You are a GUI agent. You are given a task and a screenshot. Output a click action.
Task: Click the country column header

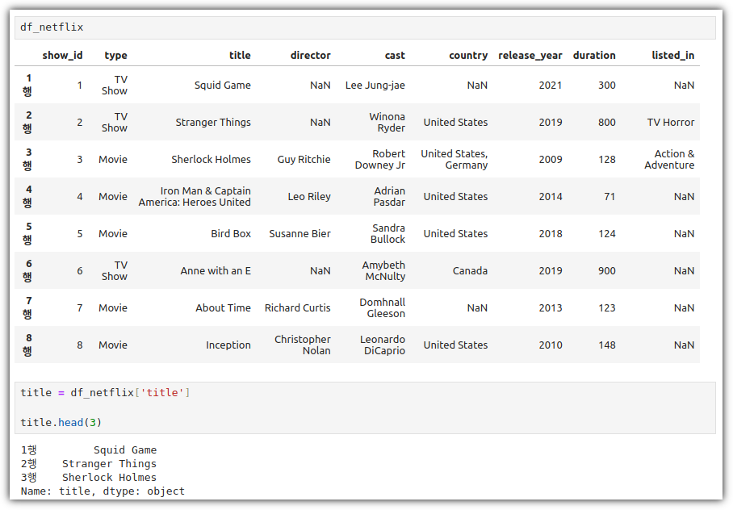(x=468, y=55)
